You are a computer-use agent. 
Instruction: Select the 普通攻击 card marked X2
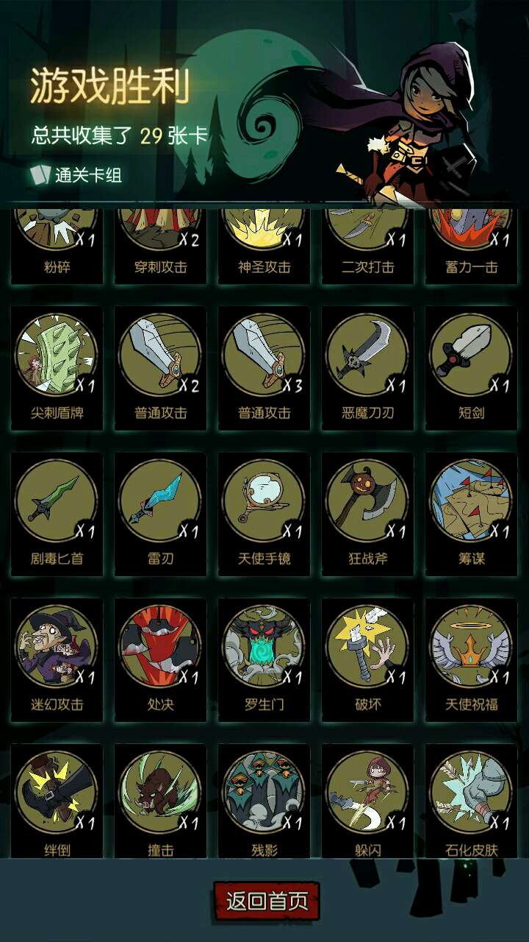[161, 367]
